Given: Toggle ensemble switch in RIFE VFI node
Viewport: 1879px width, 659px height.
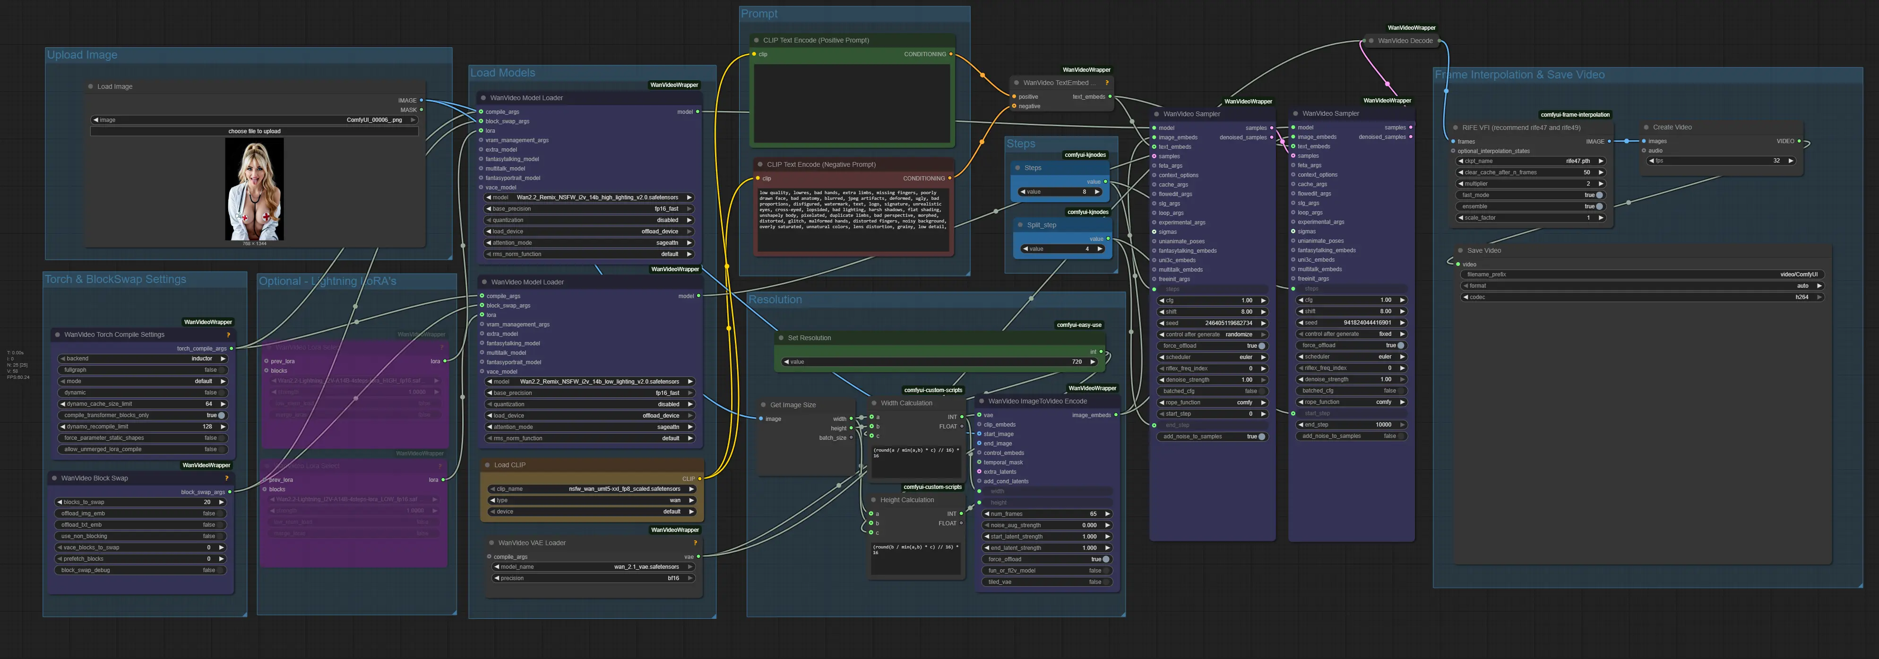Looking at the screenshot, I should (1599, 207).
